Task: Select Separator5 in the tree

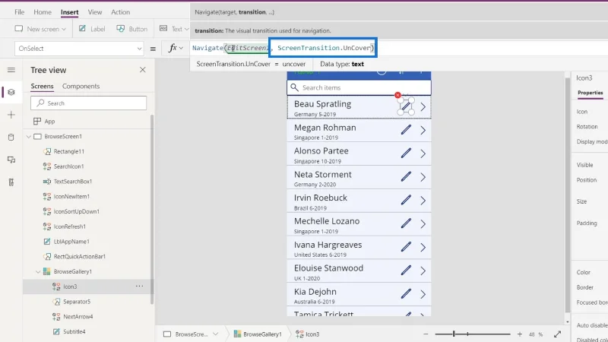Action: [77, 302]
